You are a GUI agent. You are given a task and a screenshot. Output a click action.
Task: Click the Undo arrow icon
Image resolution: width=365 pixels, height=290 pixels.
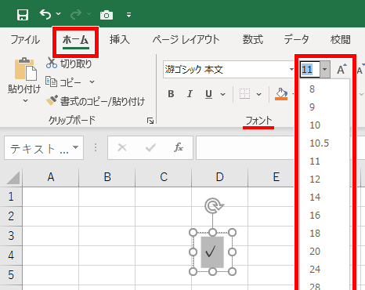point(45,14)
